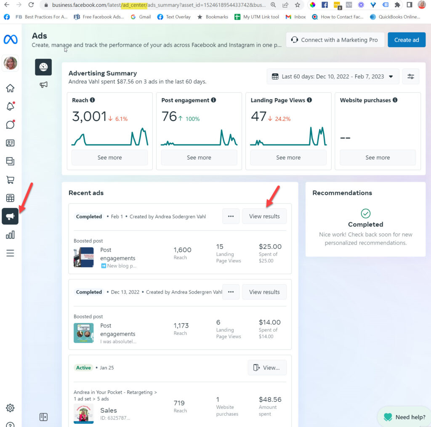Viewport: 431px width, 427px height.
Task: Click the Dec 13 boosted post thumbnail
Action: 84,333
